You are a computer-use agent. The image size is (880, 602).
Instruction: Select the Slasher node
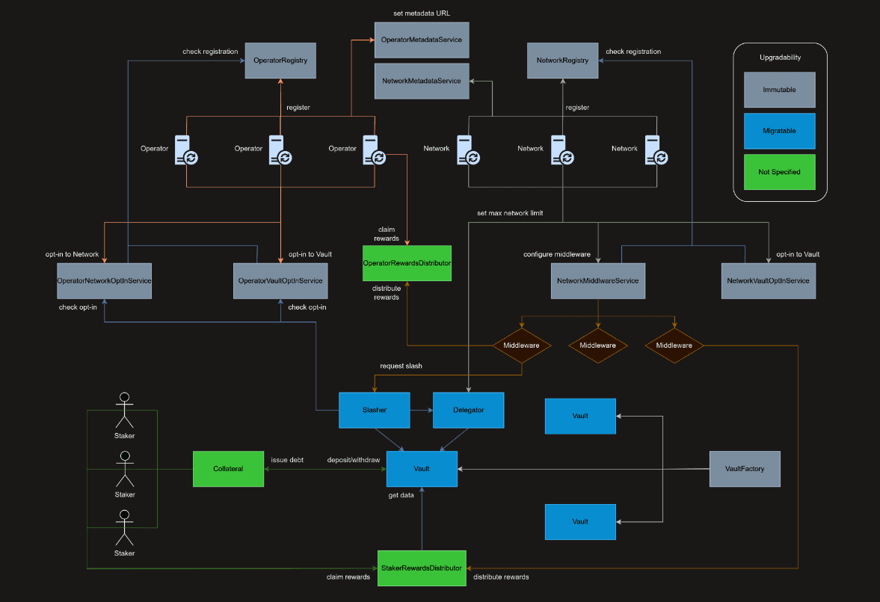click(374, 411)
